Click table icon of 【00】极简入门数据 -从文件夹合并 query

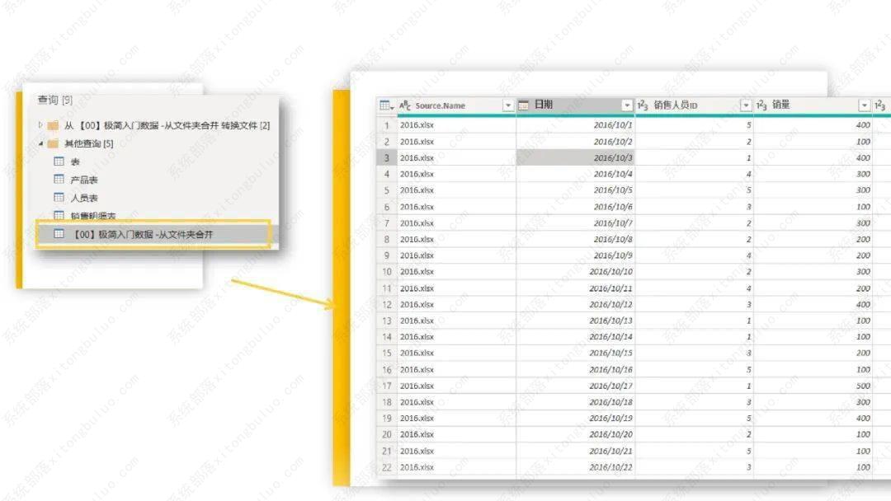coord(59,234)
